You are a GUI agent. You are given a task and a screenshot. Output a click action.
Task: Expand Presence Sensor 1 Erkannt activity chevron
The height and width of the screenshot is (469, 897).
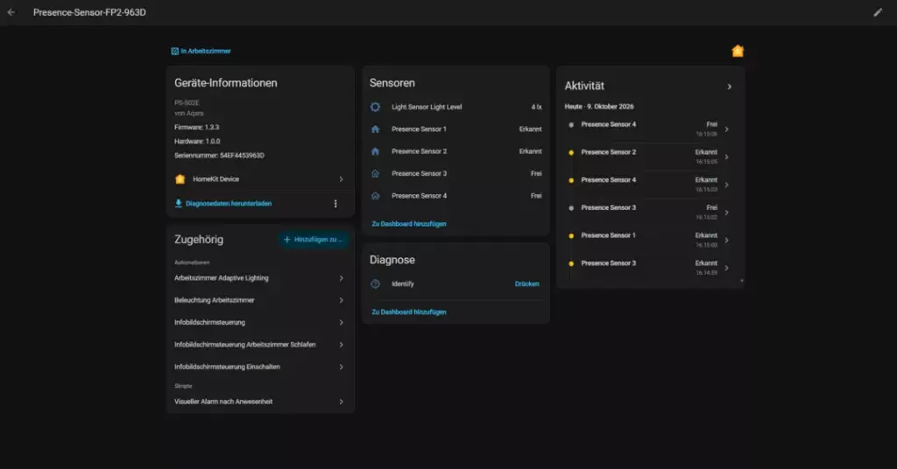(726, 240)
